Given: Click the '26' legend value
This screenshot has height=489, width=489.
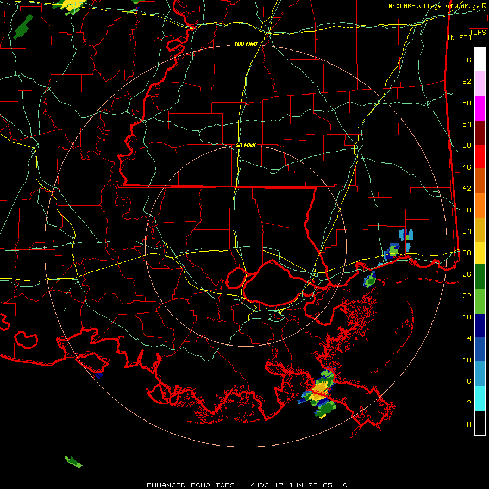Looking at the screenshot, I should pyautogui.click(x=467, y=274).
